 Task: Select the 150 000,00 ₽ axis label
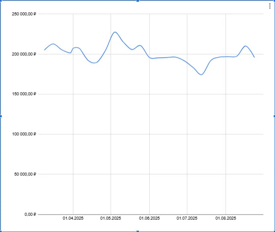[24, 94]
